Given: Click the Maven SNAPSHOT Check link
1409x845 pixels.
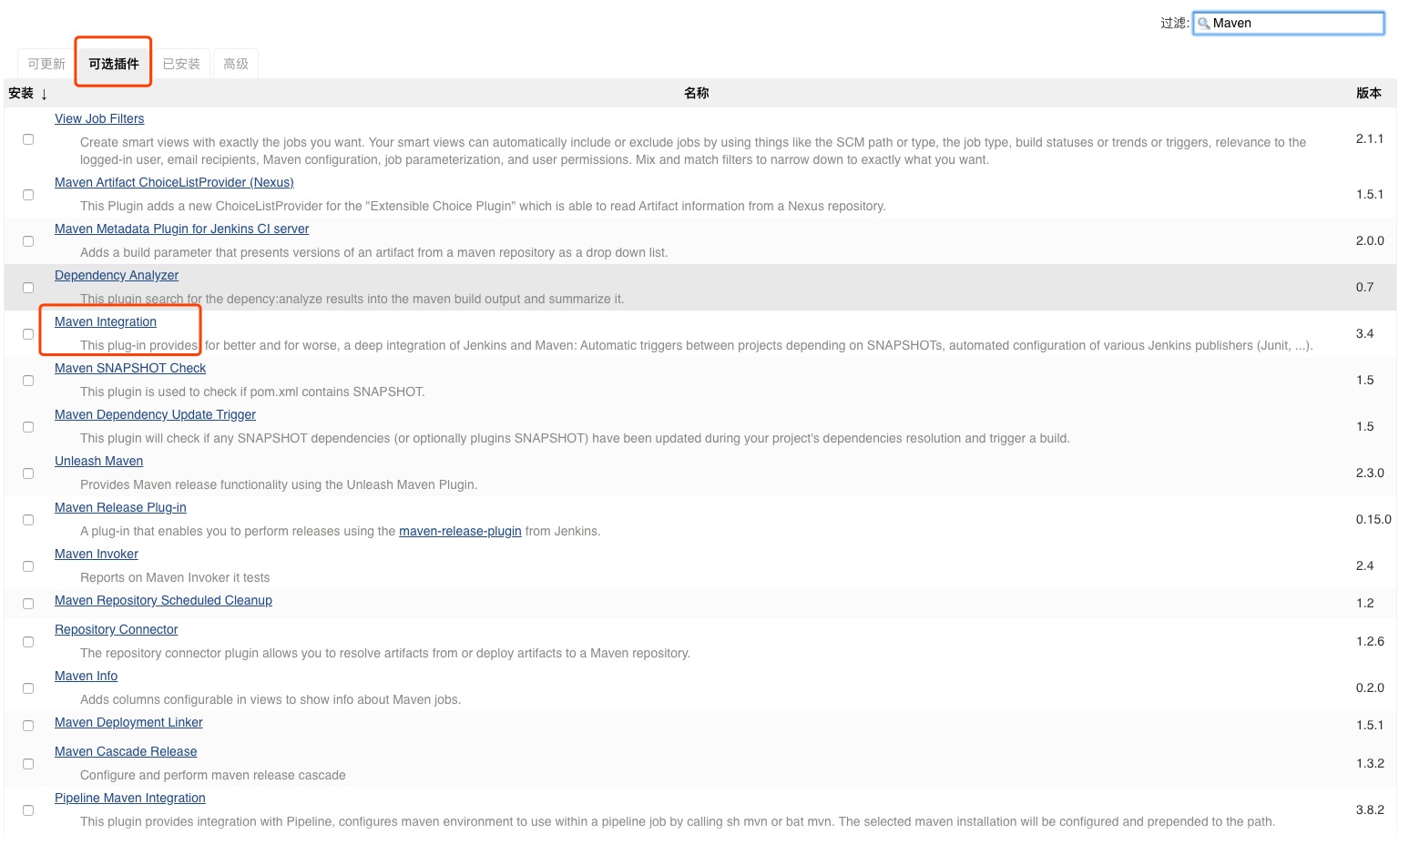Looking at the screenshot, I should click(130, 368).
